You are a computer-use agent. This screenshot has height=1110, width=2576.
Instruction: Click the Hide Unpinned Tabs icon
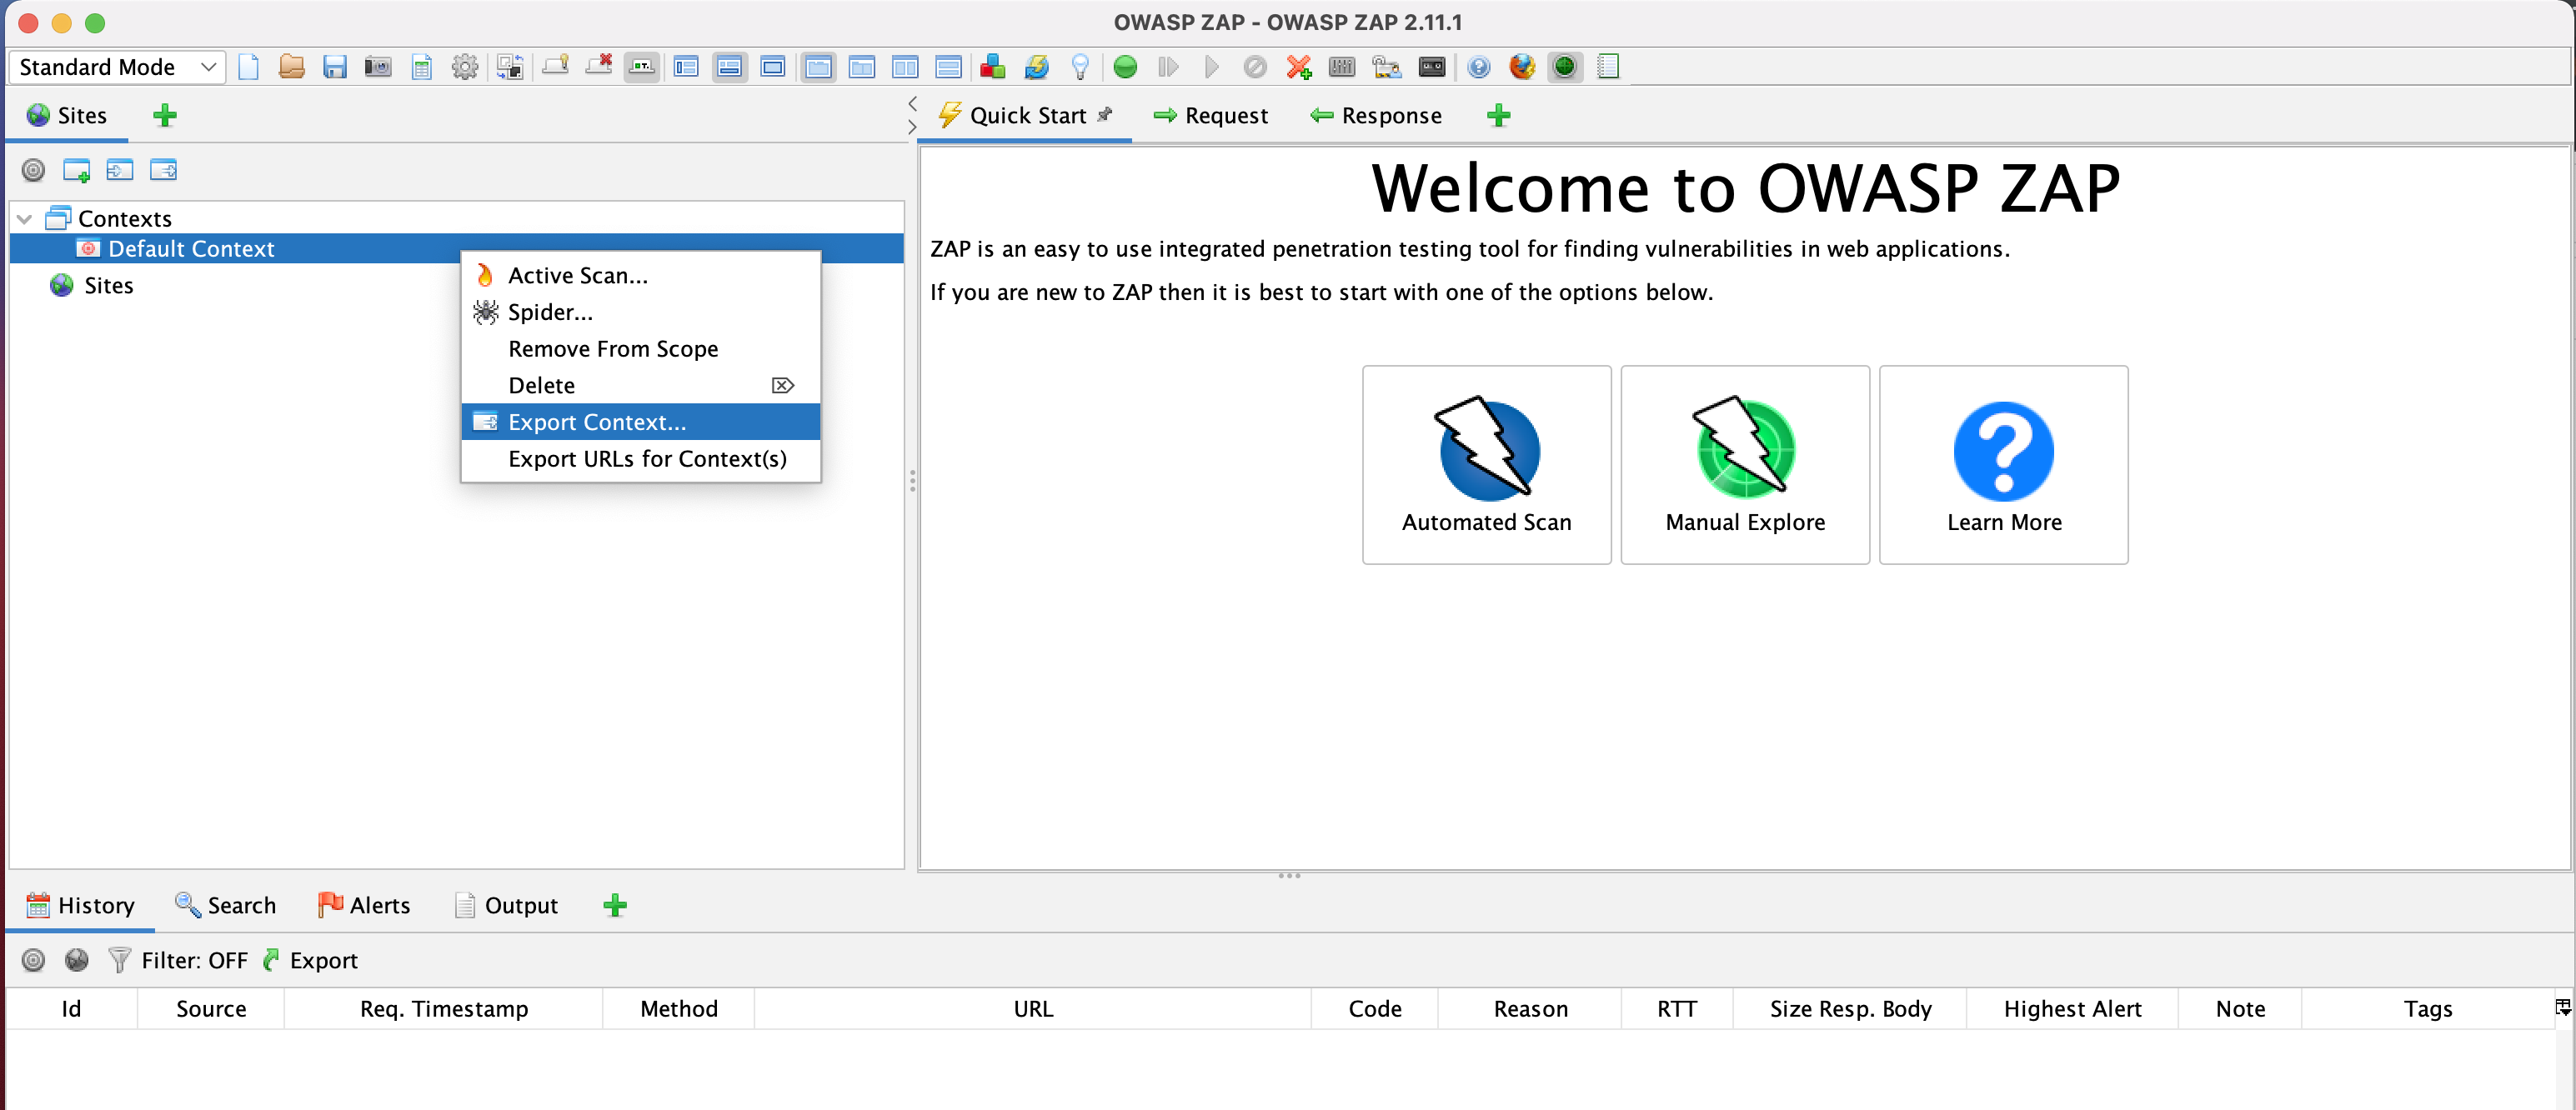click(599, 67)
